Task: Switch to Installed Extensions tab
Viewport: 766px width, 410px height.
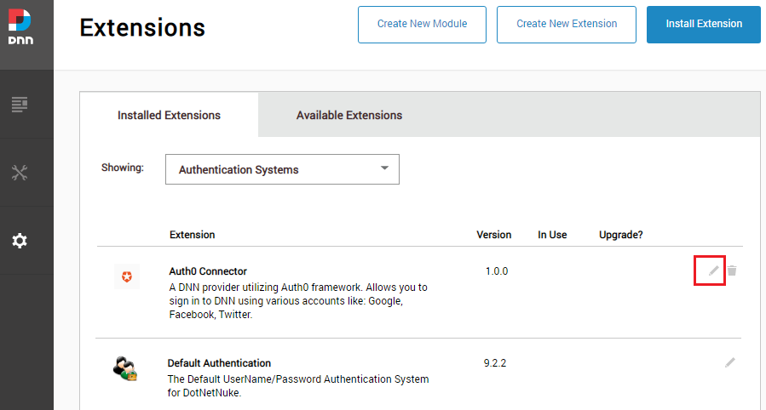Action: point(169,115)
